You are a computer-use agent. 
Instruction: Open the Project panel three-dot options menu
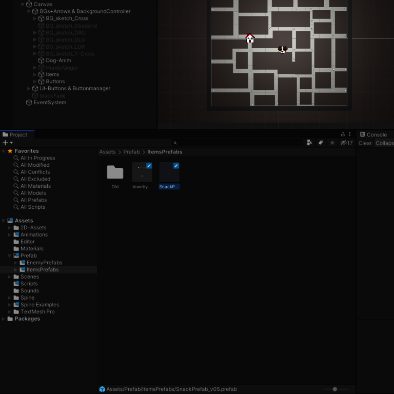(350, 134)
